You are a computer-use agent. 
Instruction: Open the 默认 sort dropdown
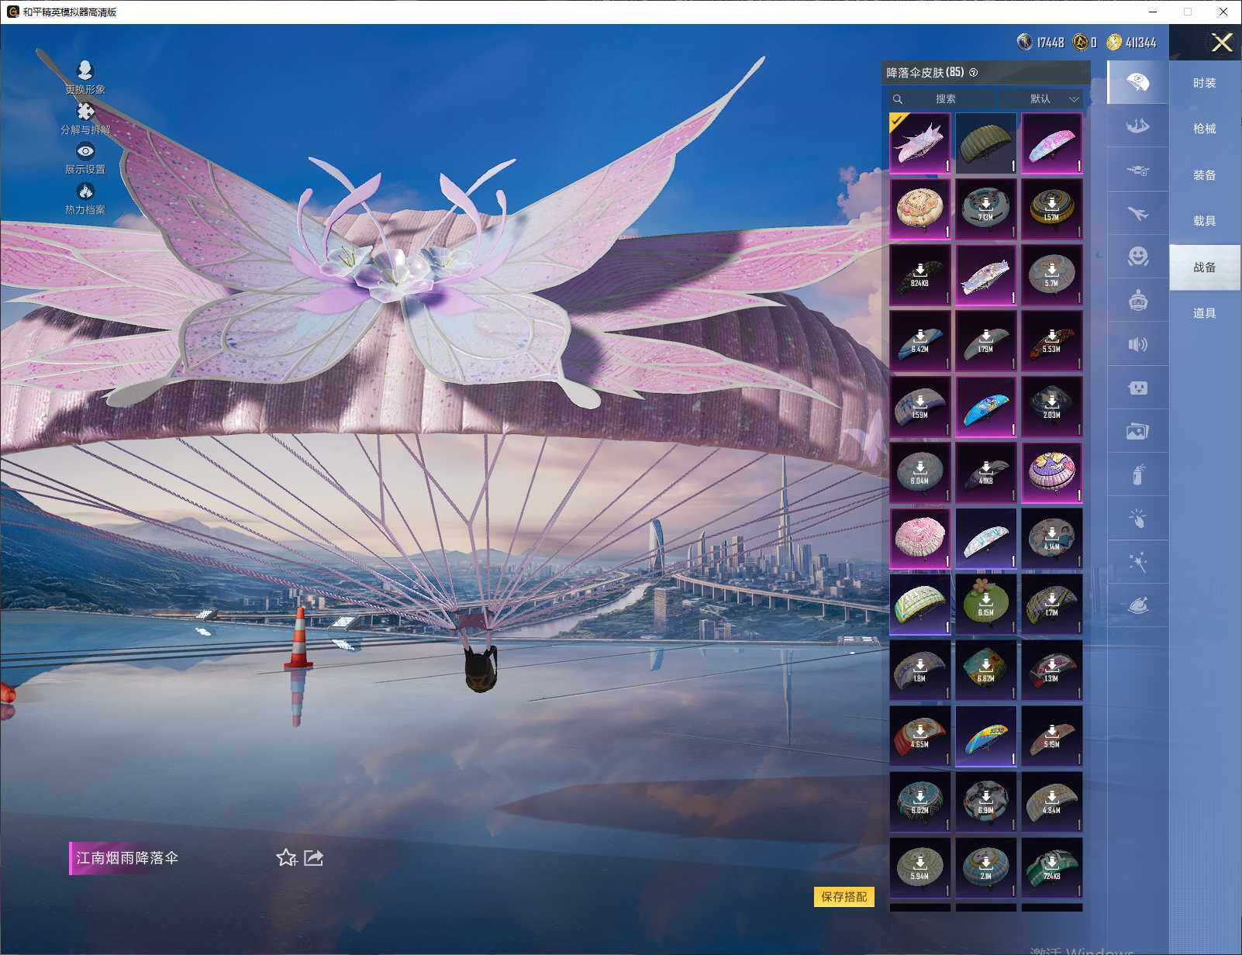1040,99
